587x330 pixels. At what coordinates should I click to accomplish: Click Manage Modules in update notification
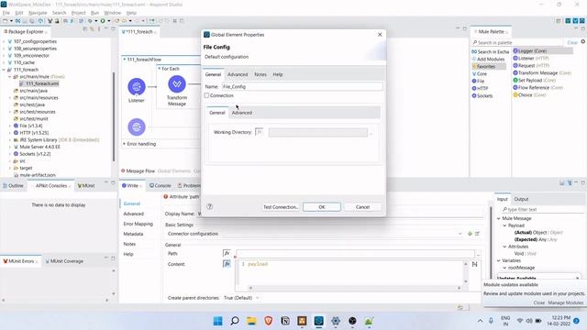coord(565,302)
